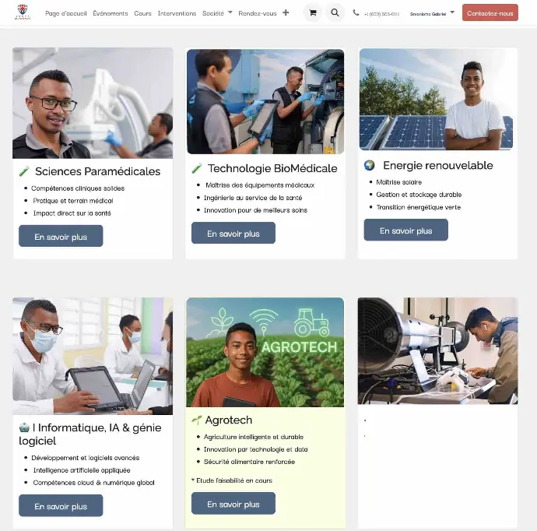Click the Technologie BioMédicale card image
Screen dimensions: 537x531
click(x=265, y=101)
